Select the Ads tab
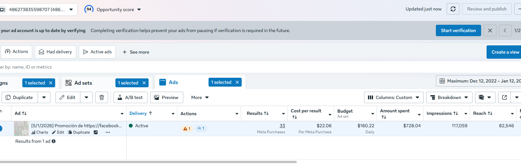 pyautogui.click(x=173, y=82)
